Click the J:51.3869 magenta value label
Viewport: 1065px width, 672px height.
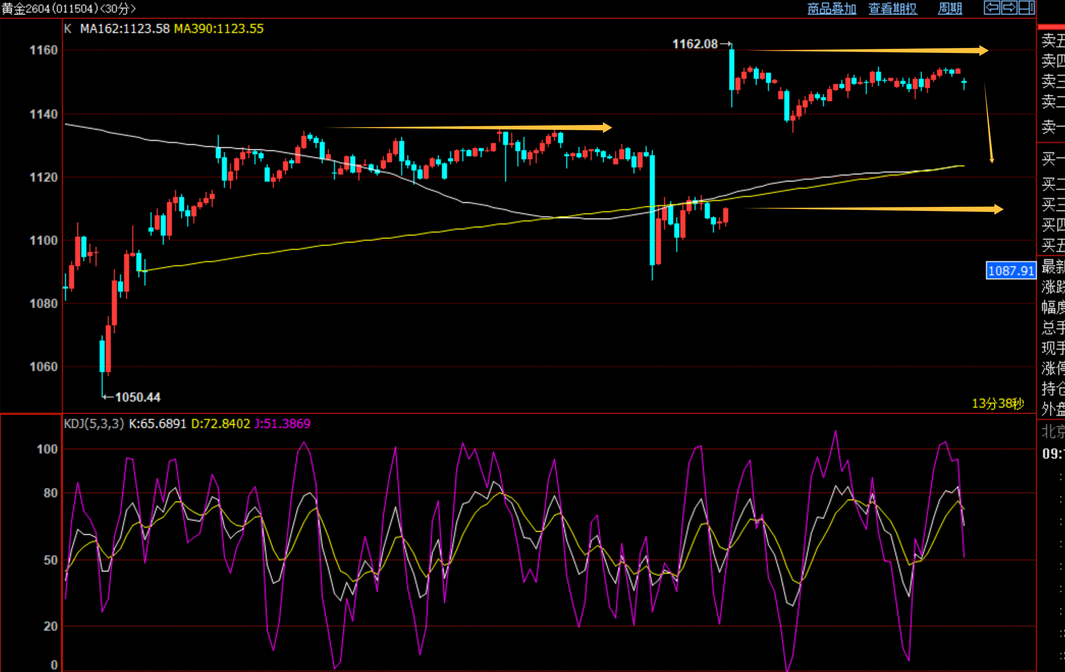[x=283, y=424]
